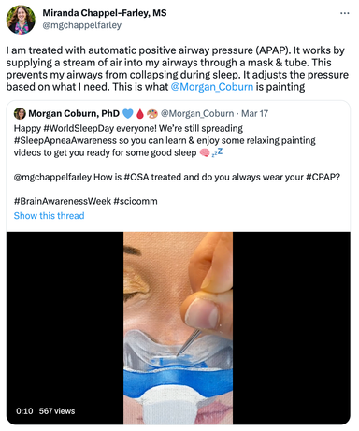Viewport: 359px width, 431px height.
Task: Open Miranda Chappel-Farley's profile picture
Action: [21, 20]
